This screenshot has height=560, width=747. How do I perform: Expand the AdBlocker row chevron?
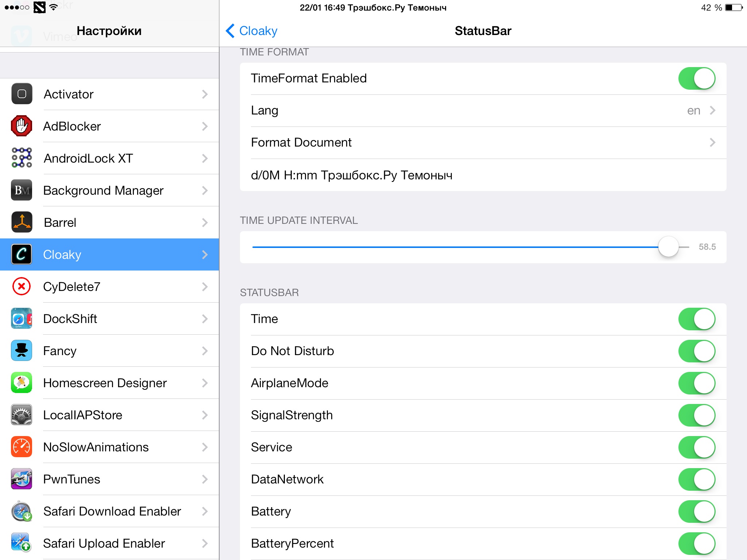tap(205, 126)
